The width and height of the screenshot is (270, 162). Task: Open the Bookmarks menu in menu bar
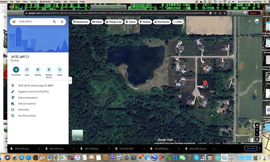click(45, 2)
